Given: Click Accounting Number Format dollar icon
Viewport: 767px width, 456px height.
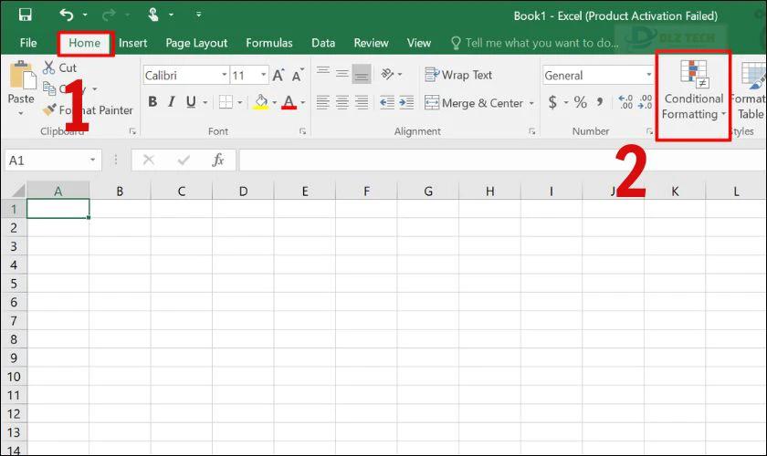Looking at the screenshot, I should (552, 102).
